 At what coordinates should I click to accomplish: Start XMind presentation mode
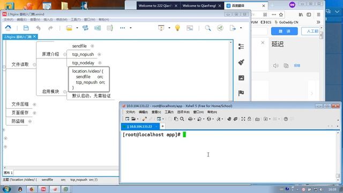pyautogui.click(x=161, y=28)
